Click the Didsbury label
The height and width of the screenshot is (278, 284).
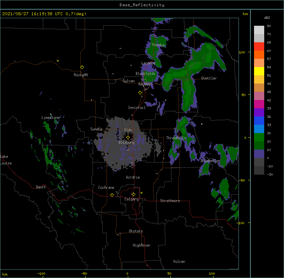(126, 142)
